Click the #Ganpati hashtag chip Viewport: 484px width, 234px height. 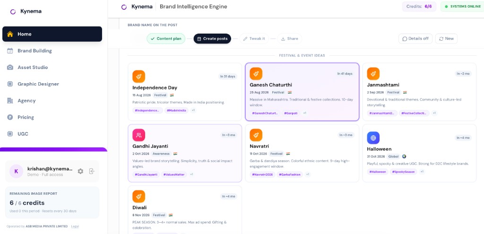pos(291,113)
